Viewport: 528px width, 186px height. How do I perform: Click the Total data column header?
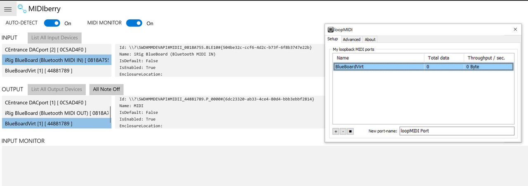click(x=444, y=58)
